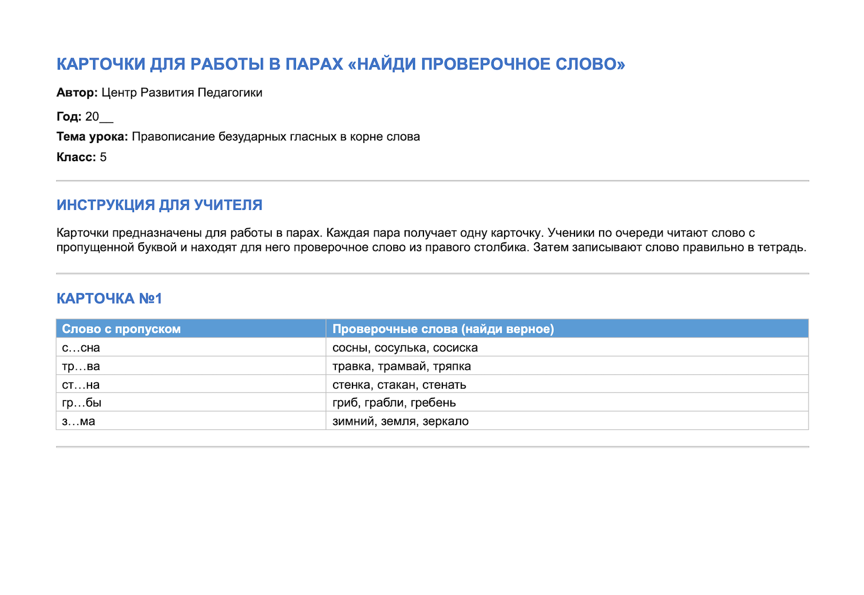Click the Слово с пропуском column header
This screenshot has height=595, width=864.
click(x=191, y=329)
